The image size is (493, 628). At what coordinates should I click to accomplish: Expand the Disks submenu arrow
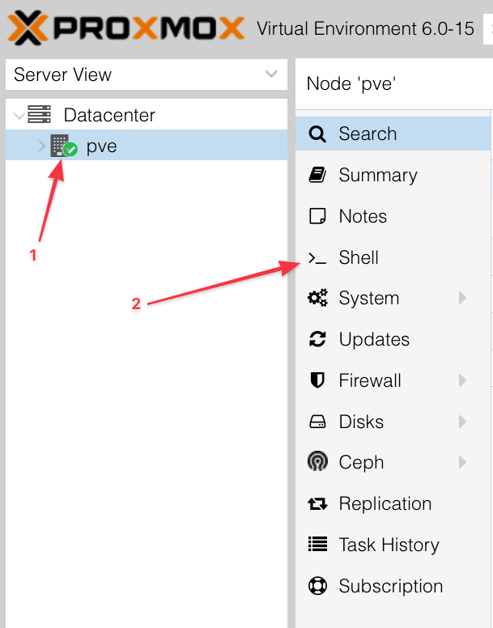462,422
